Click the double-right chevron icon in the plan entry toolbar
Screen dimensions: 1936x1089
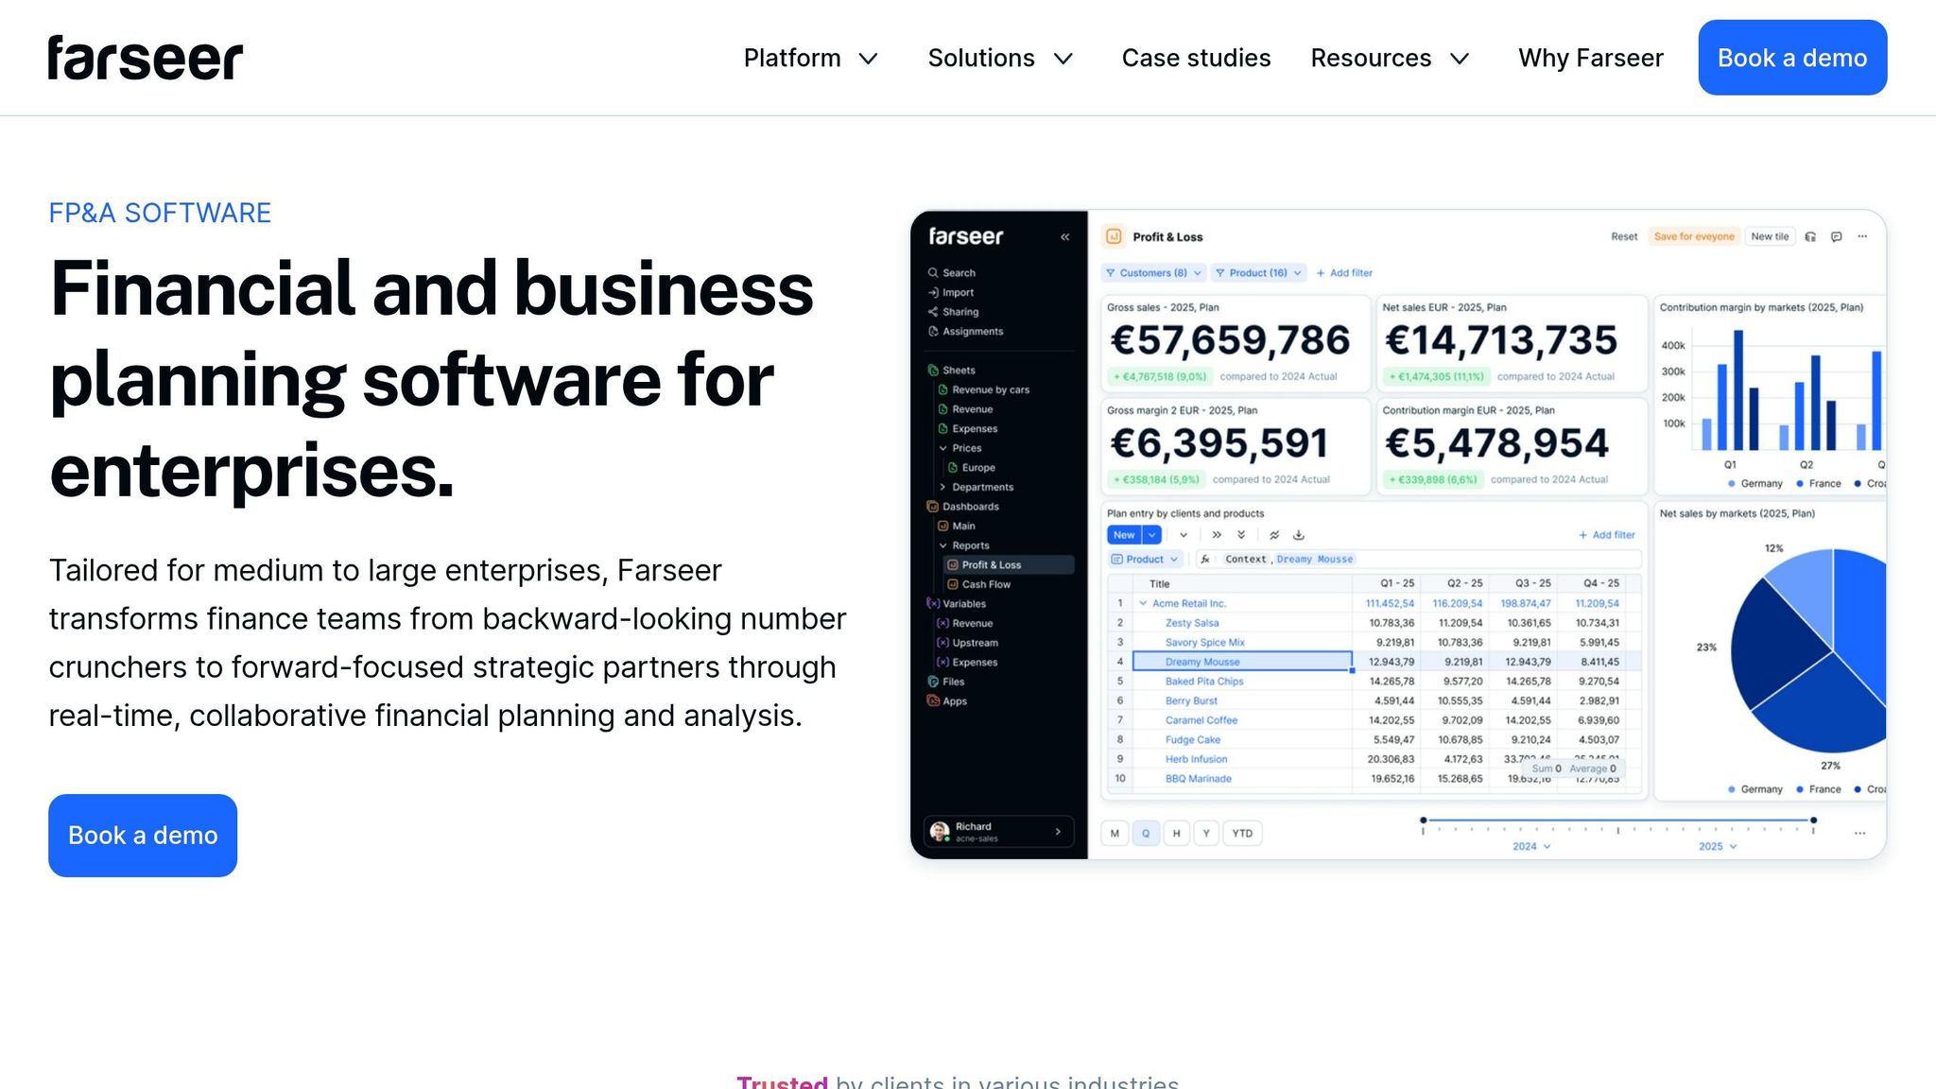tap(1217, 535)
